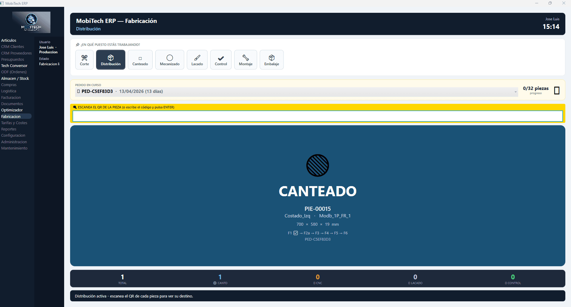Viewport: 571px width, 307px height.
Task: Open the Articulos section
Action: pos(9,40)
